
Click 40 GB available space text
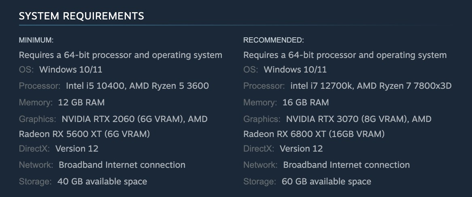pos(102,181)
